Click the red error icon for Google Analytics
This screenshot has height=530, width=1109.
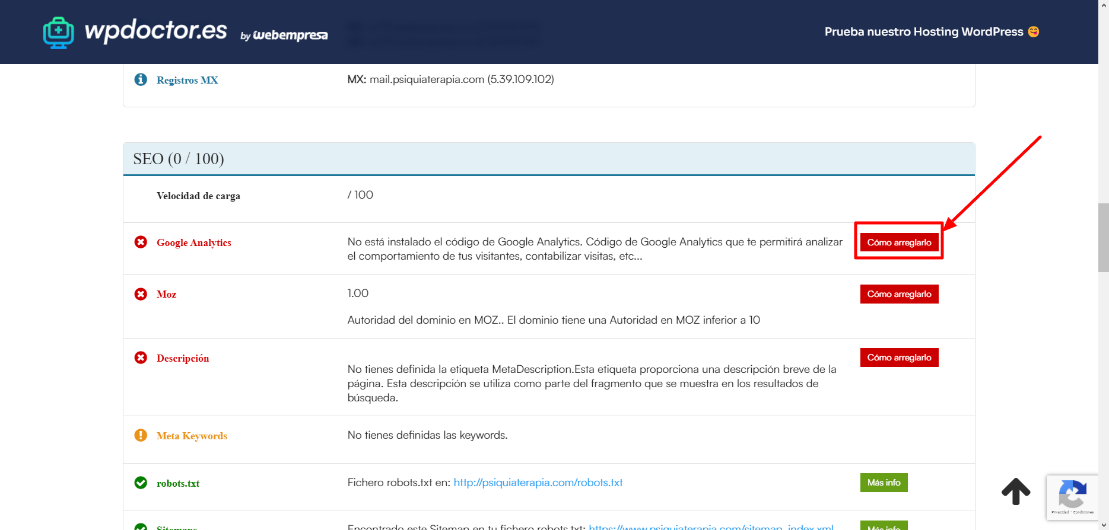pos(141,242)
